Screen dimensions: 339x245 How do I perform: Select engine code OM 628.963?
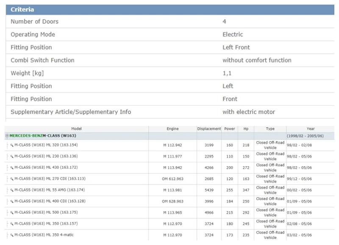click(x=172, y=201)
